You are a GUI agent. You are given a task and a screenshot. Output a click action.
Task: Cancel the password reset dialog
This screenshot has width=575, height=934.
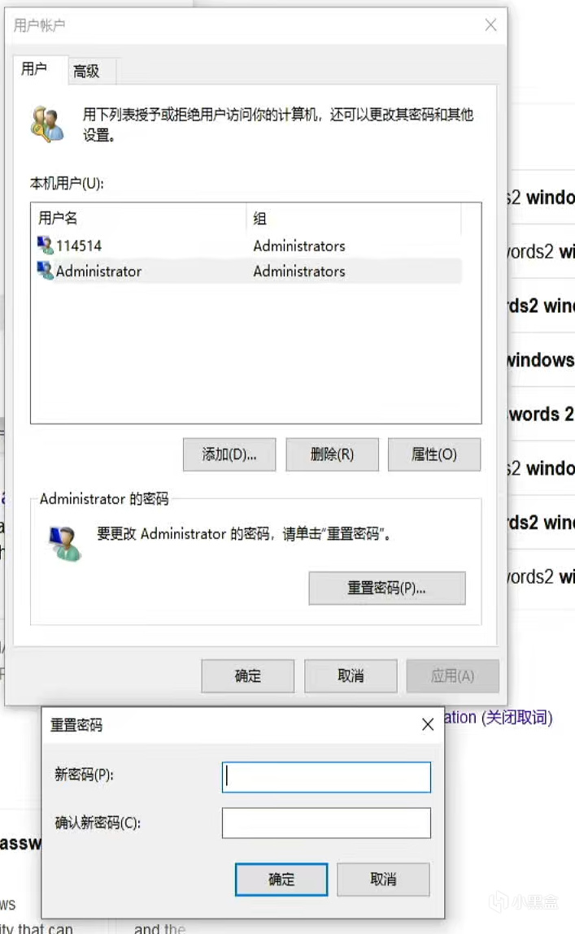(x=383, y=880)
